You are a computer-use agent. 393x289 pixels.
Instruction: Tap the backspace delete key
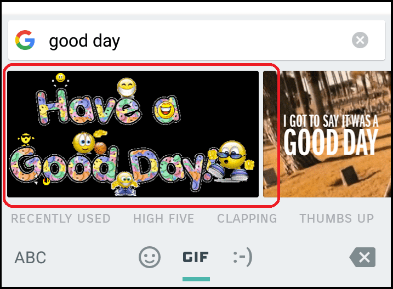coord(362,257)
